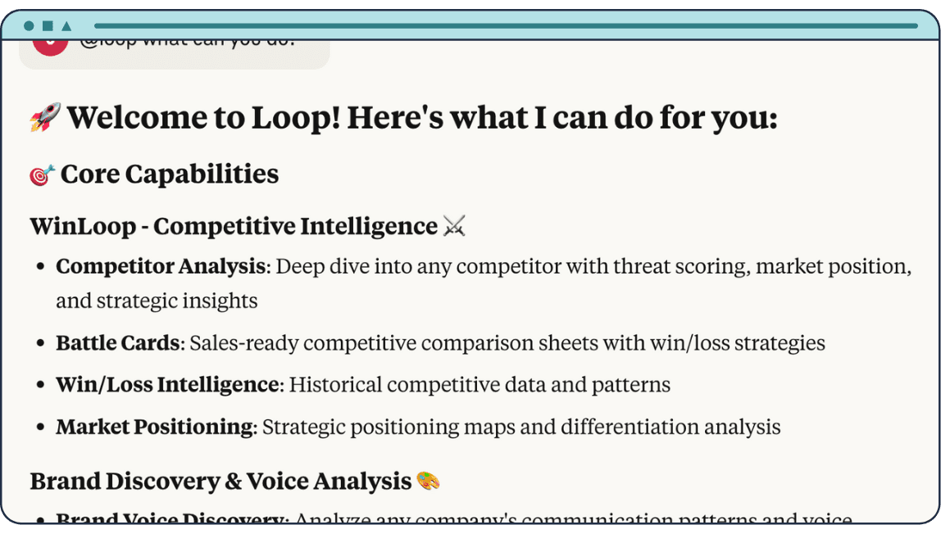This screenshot has width=941, height=534.
Task: Click the bold "Competitor Analysis" label
Action: 161,267
